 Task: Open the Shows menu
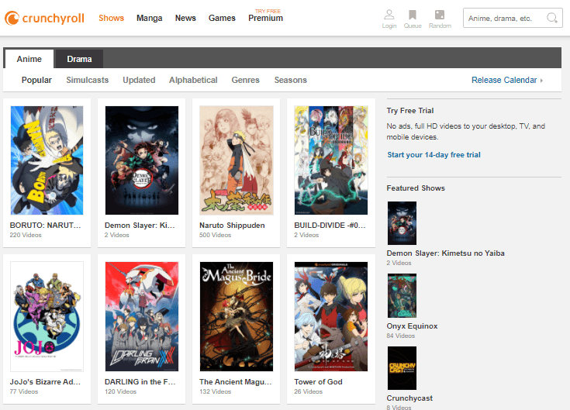pyautogui.click(x=111, y=18)
